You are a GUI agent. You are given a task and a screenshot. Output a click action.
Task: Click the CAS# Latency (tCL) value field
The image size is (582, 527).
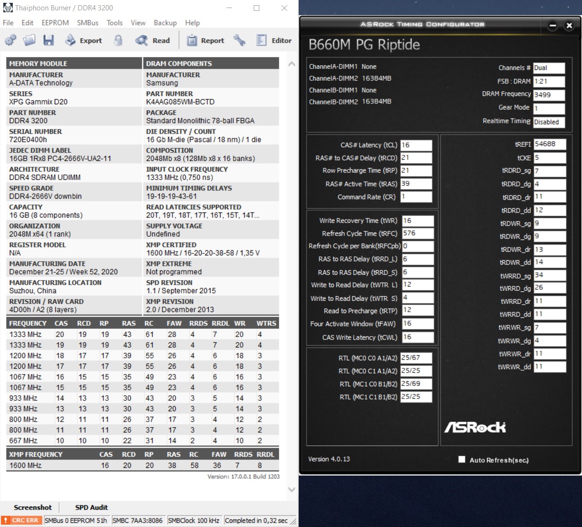[416, 145]
